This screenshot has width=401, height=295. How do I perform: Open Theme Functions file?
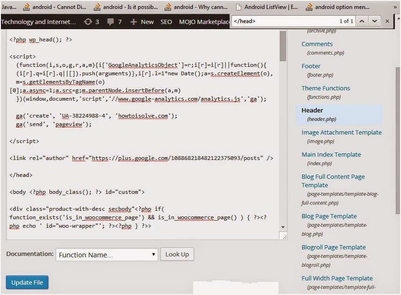point(326,88)
